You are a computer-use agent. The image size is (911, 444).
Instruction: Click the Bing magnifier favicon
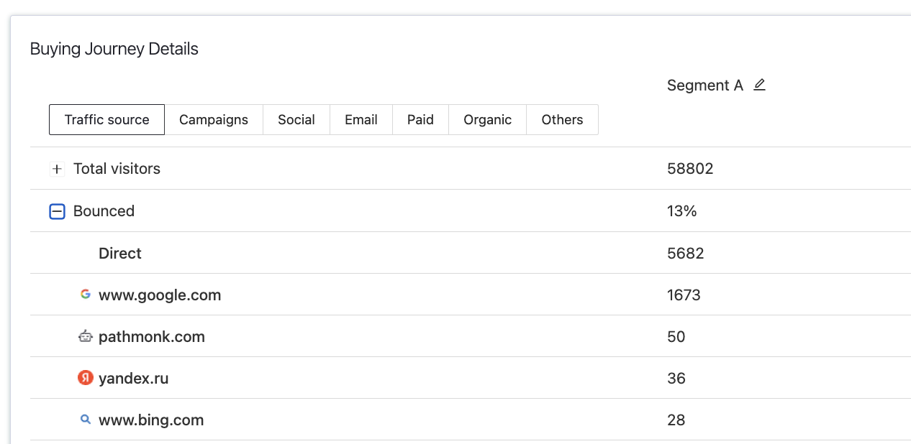pos(86,420)
